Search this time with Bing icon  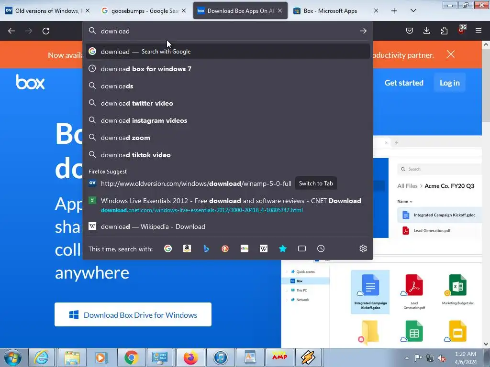click(206, 248)
